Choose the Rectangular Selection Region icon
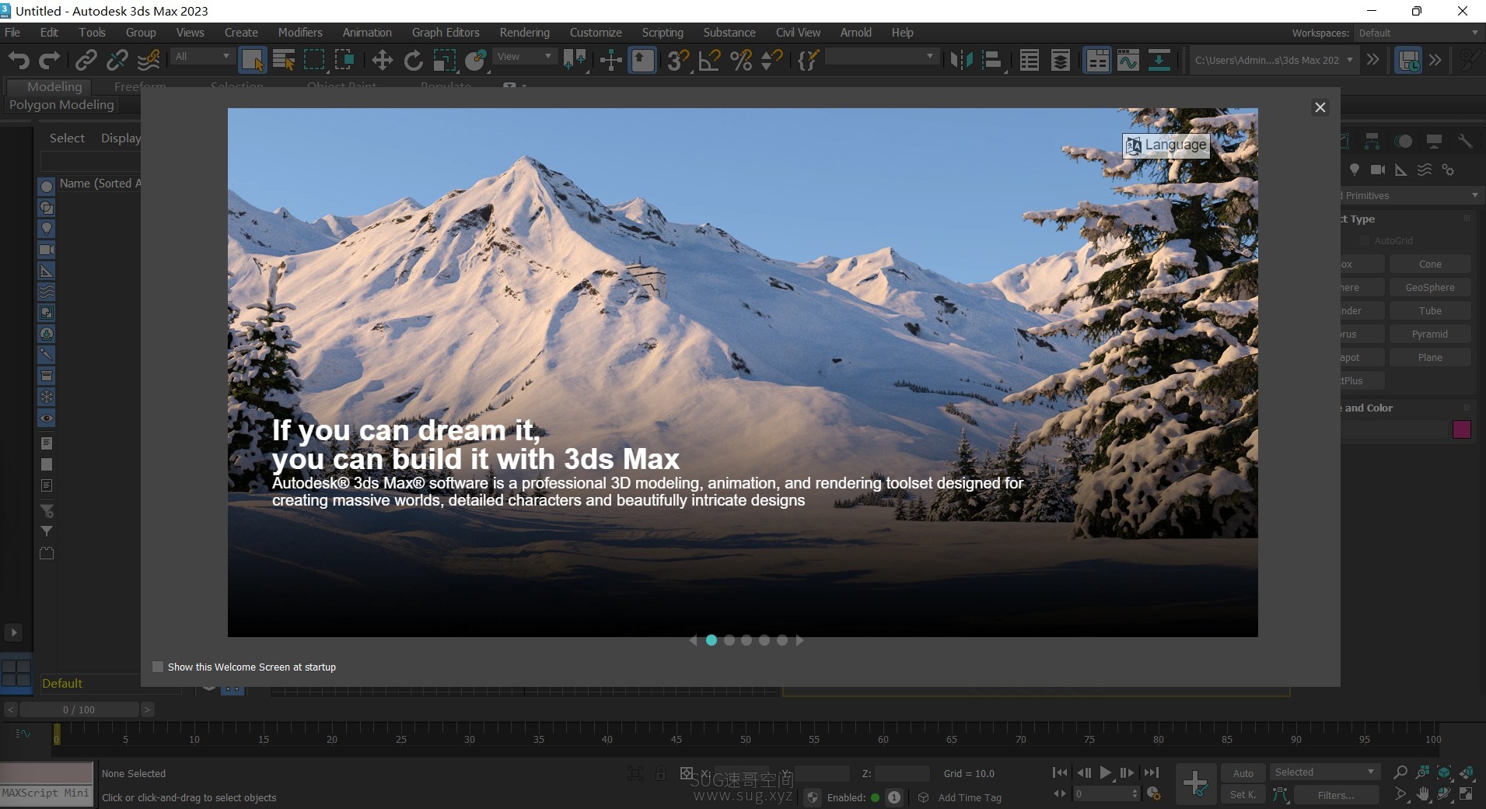This screenshot has width=1486, height=809. click(x=314, y=60)
